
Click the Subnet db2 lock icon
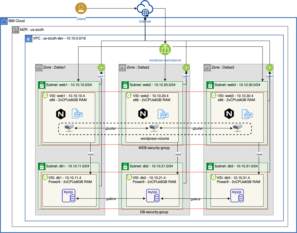(125, 166)
